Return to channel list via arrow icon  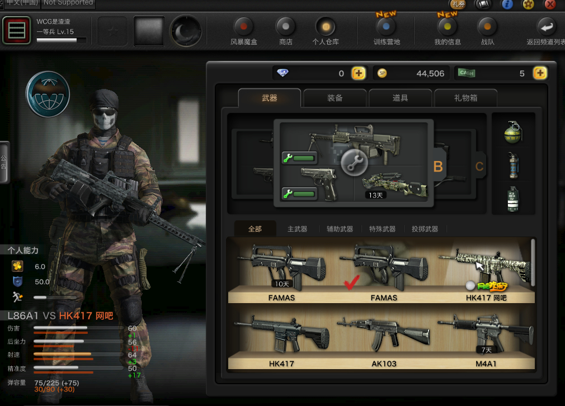point(547,27)
